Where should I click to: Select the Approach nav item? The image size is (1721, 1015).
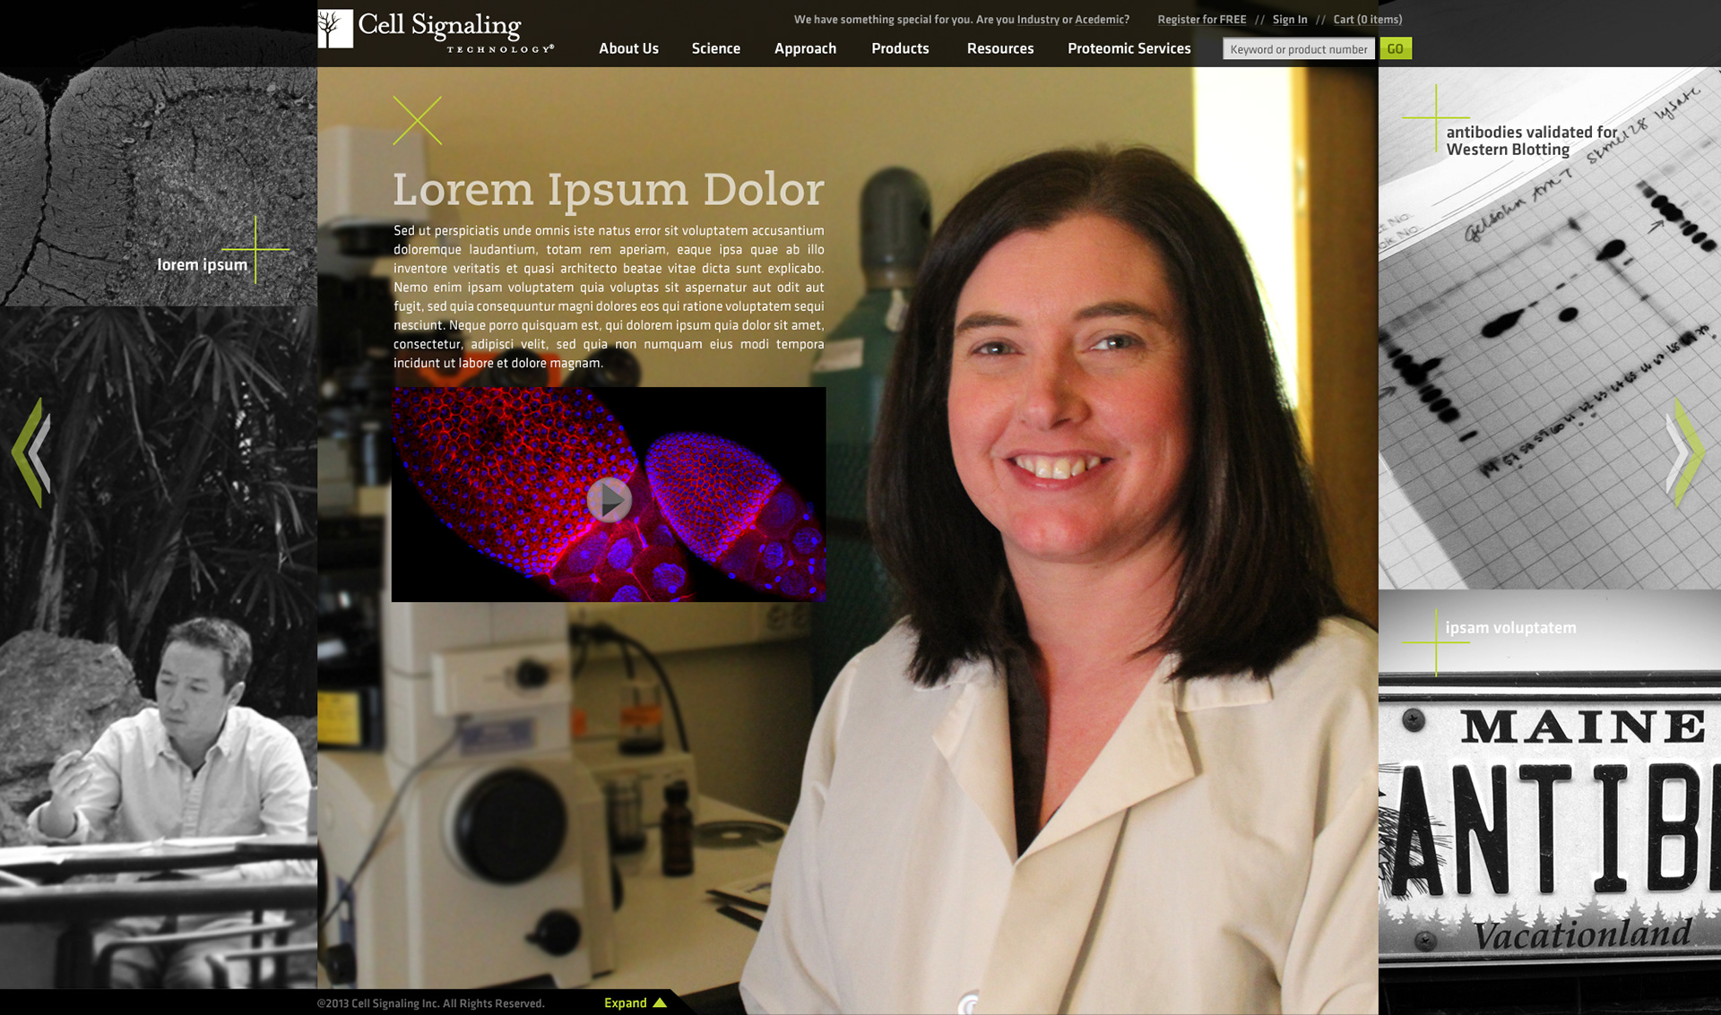point(805,48)
